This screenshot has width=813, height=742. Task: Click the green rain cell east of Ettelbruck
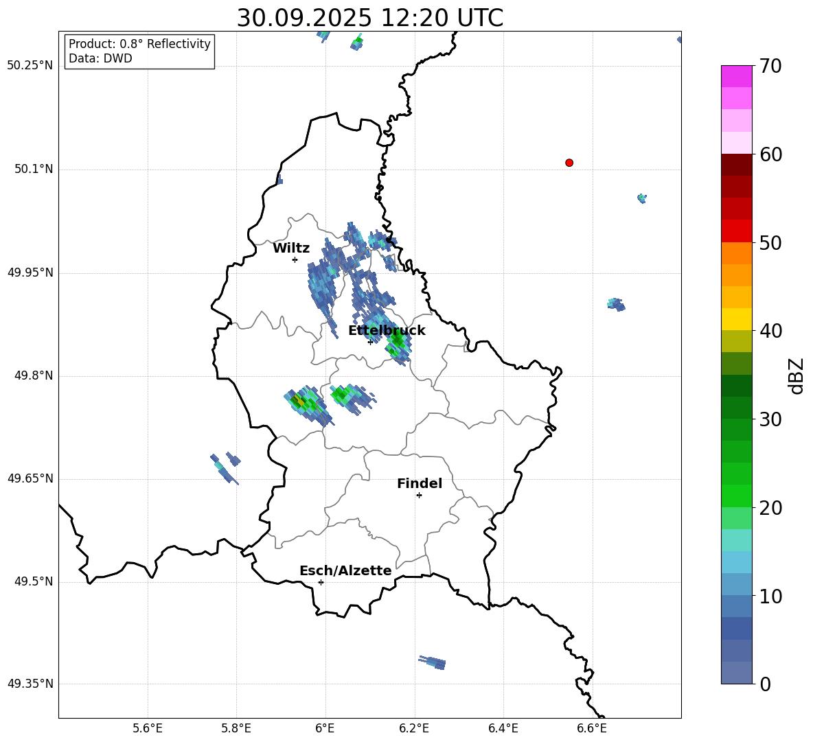(x=398, y=344)
